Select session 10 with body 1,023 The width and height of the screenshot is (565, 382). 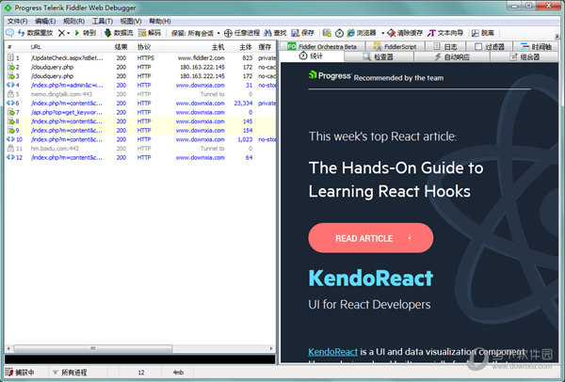click(x=140, y=139)
